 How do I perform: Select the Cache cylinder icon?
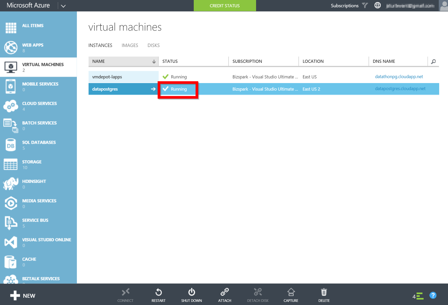point(11,262)
